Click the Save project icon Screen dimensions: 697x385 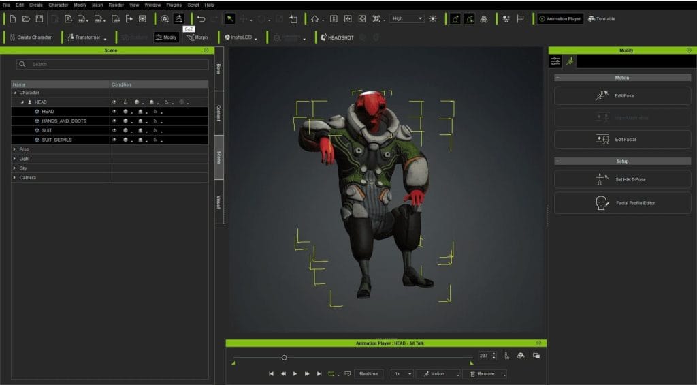[39, 19]
